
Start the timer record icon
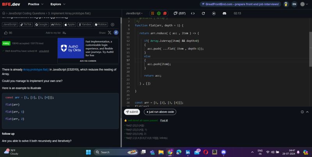[214, 13]
